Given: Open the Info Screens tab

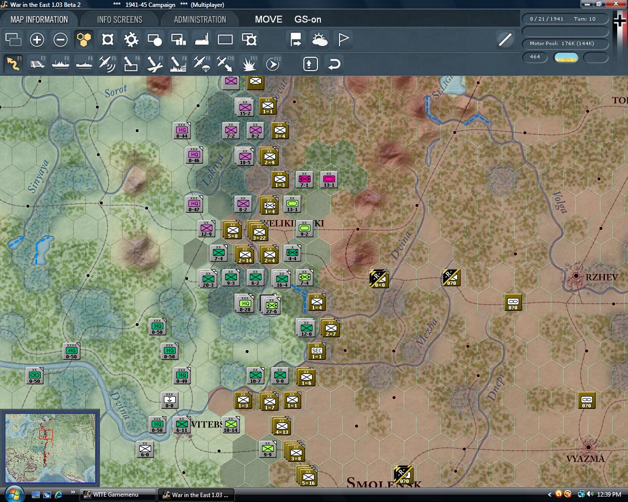Looking at the screenshot, I should (119, 20).
